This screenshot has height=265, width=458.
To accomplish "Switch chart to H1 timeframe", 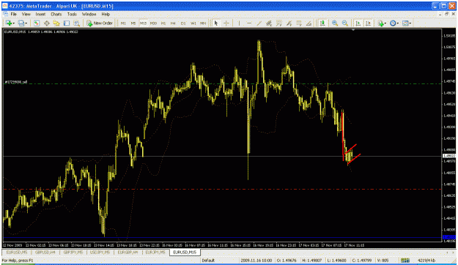I will [163, 23].
